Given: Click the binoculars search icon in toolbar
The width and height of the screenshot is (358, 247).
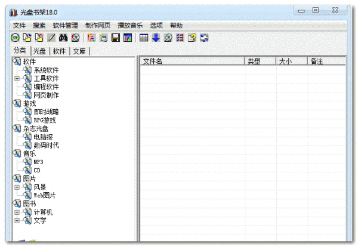Looking at the screenshot, I should pyautogui.click(x=64, y=38).
